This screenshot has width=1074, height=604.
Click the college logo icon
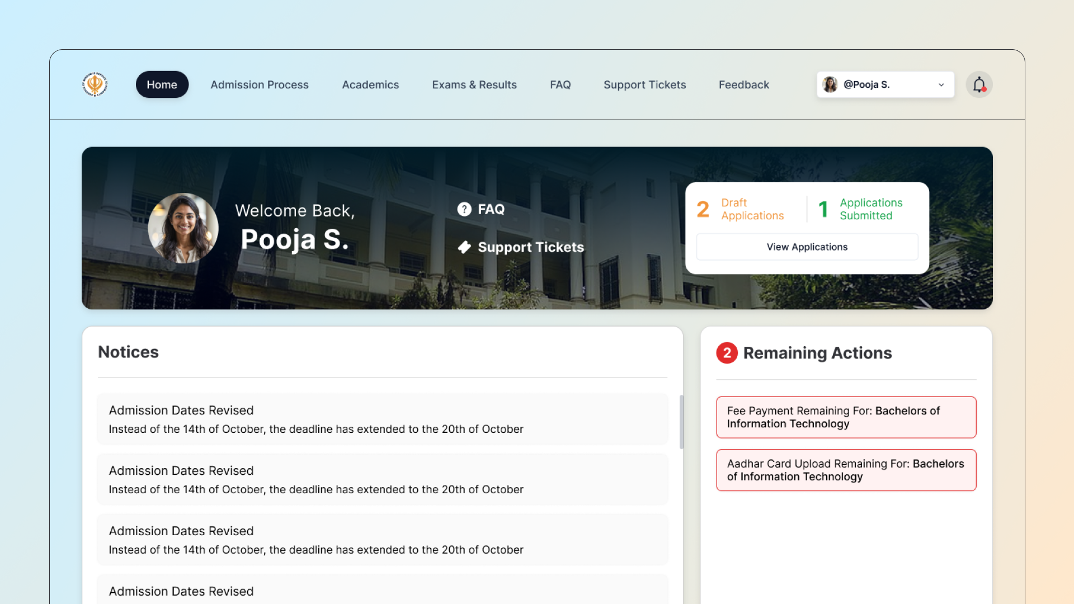pos(95,84)
